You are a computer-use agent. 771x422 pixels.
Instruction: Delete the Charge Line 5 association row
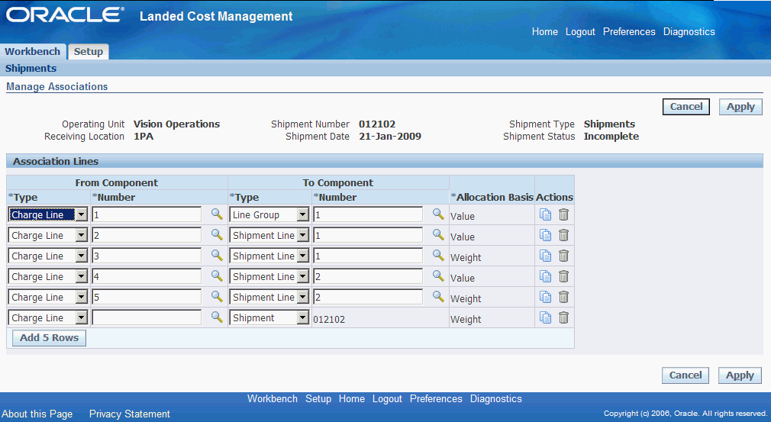pos(563,297)
